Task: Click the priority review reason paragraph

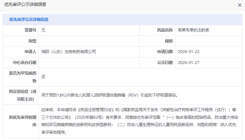Action: [140, 121]
